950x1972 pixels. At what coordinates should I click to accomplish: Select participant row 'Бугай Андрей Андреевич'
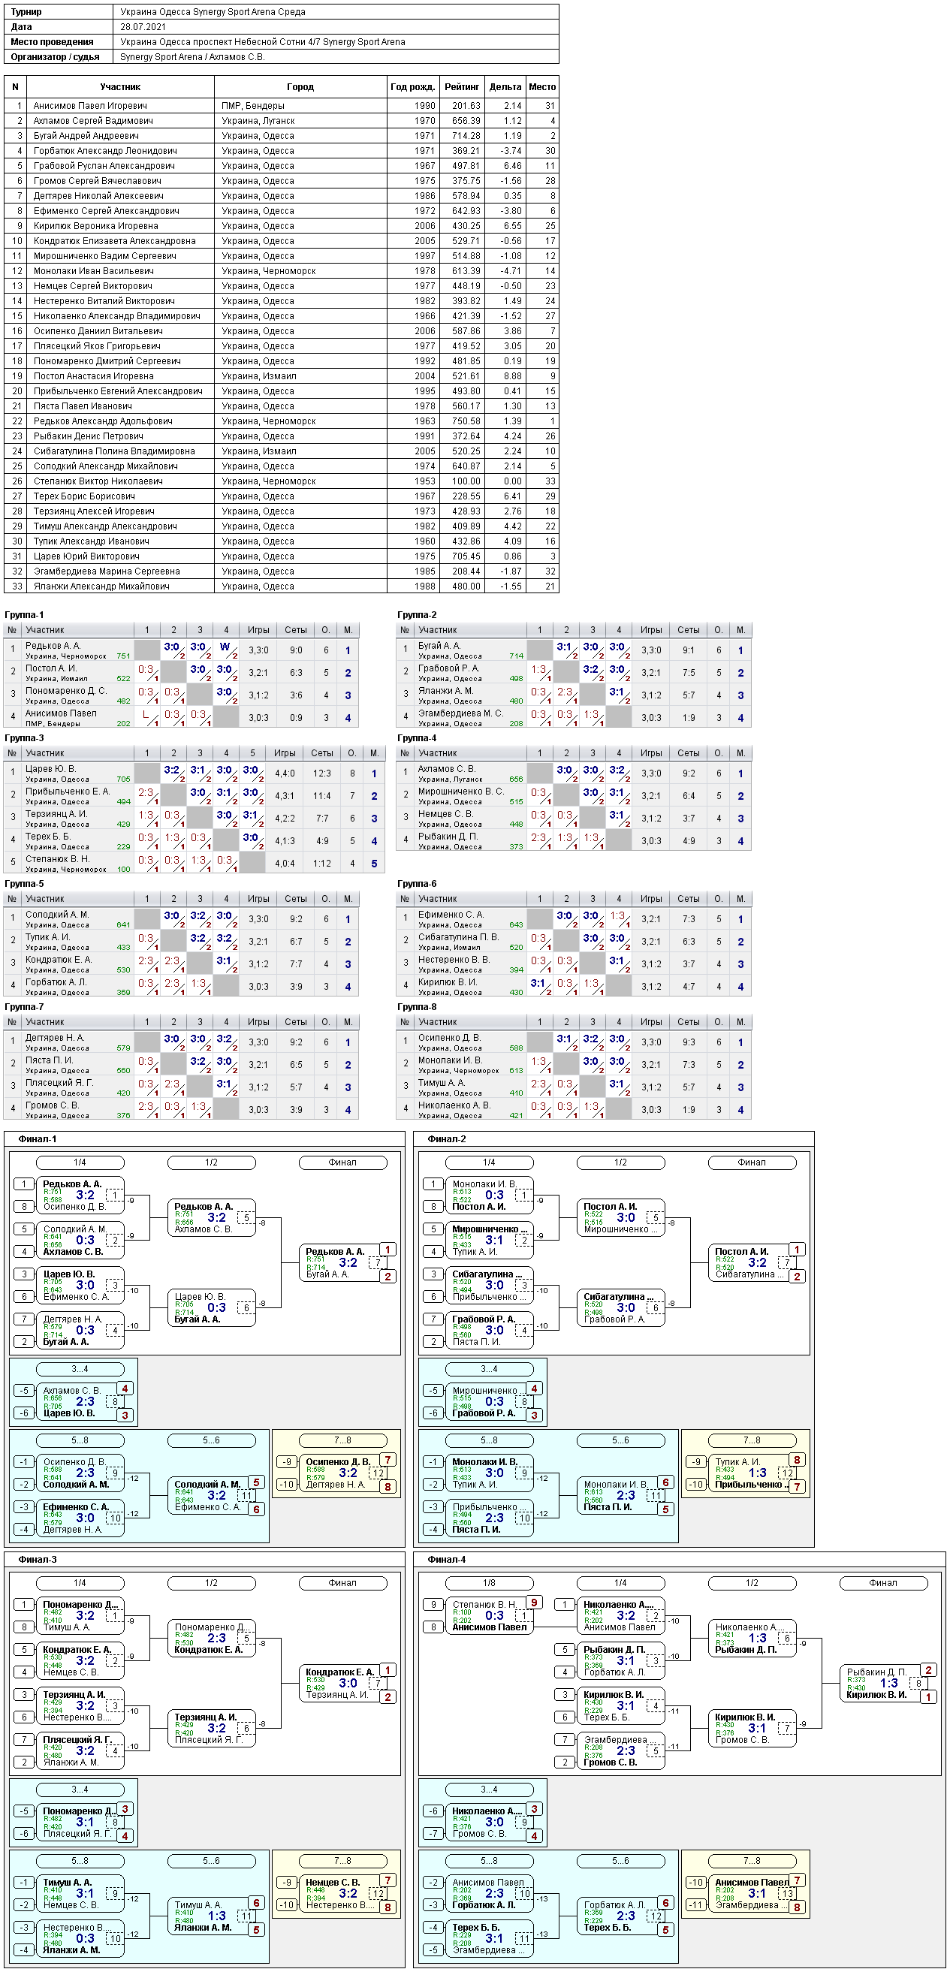pos(282,135)
